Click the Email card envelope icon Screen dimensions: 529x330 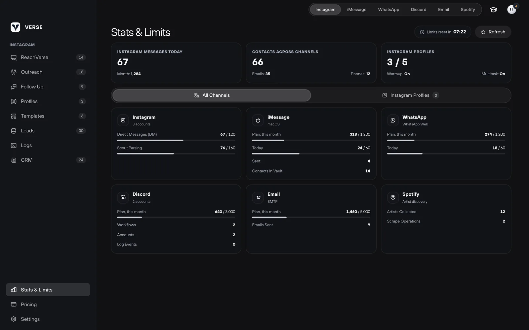point(258,197)
